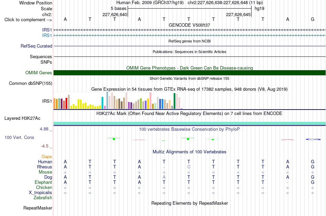Screen dimensions: 326x216
Task: Click the Common dbSNP(155) track label
Action: click(30, 84)
